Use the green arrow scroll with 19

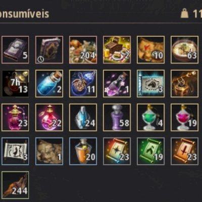point(150,151)
